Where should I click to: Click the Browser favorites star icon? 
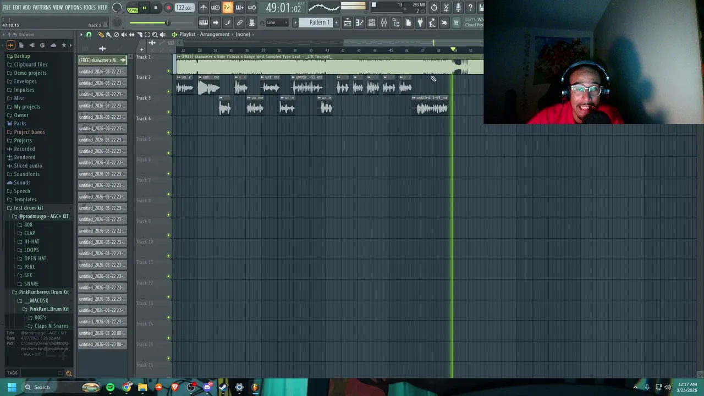coord(64,45)
